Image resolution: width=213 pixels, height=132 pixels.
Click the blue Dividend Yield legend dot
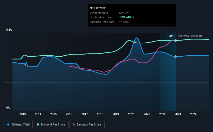8,124
